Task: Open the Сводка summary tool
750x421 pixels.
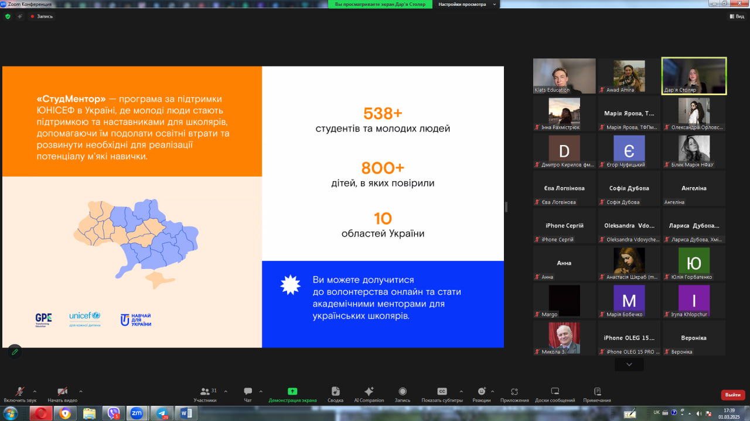Action: coord(336,395)
